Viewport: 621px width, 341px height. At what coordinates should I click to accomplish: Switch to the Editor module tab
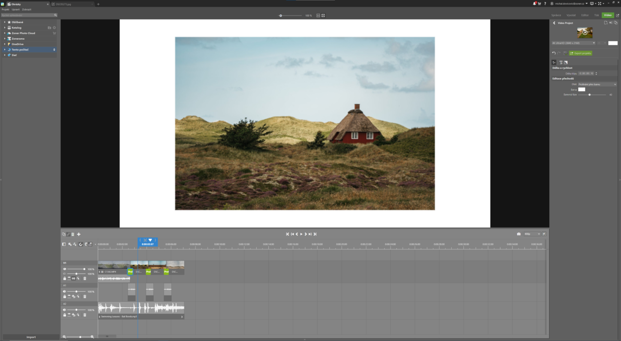click(585, 15)
